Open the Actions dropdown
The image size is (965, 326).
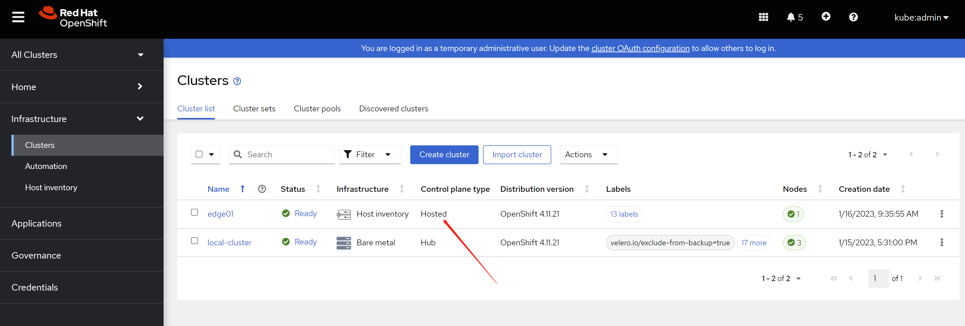click(588, 155)
